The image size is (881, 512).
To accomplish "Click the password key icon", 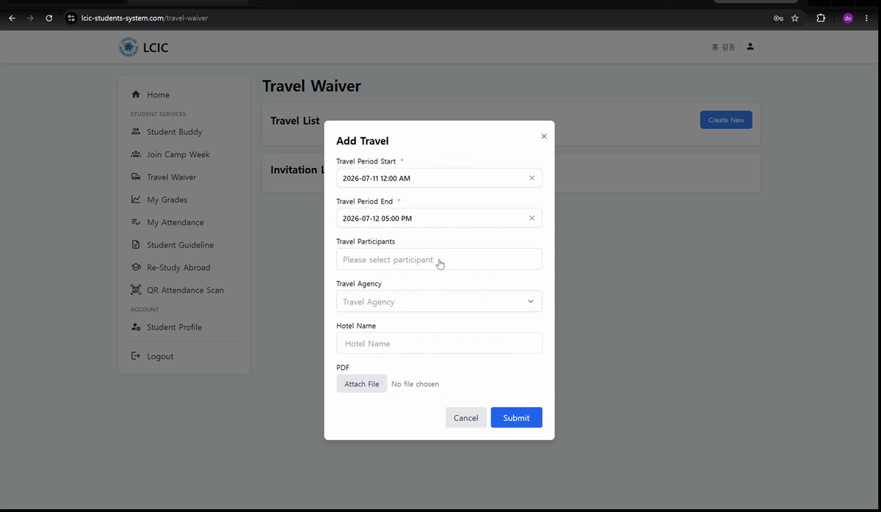I will pyautogui.click(x=778, y=18).
